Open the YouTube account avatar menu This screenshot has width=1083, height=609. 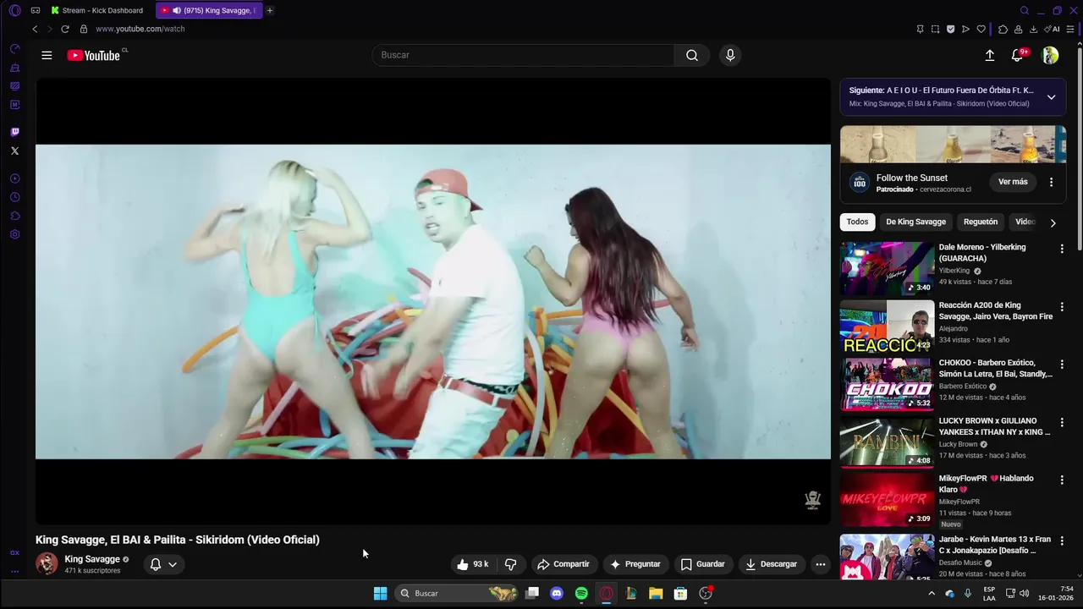[1050, 55]
